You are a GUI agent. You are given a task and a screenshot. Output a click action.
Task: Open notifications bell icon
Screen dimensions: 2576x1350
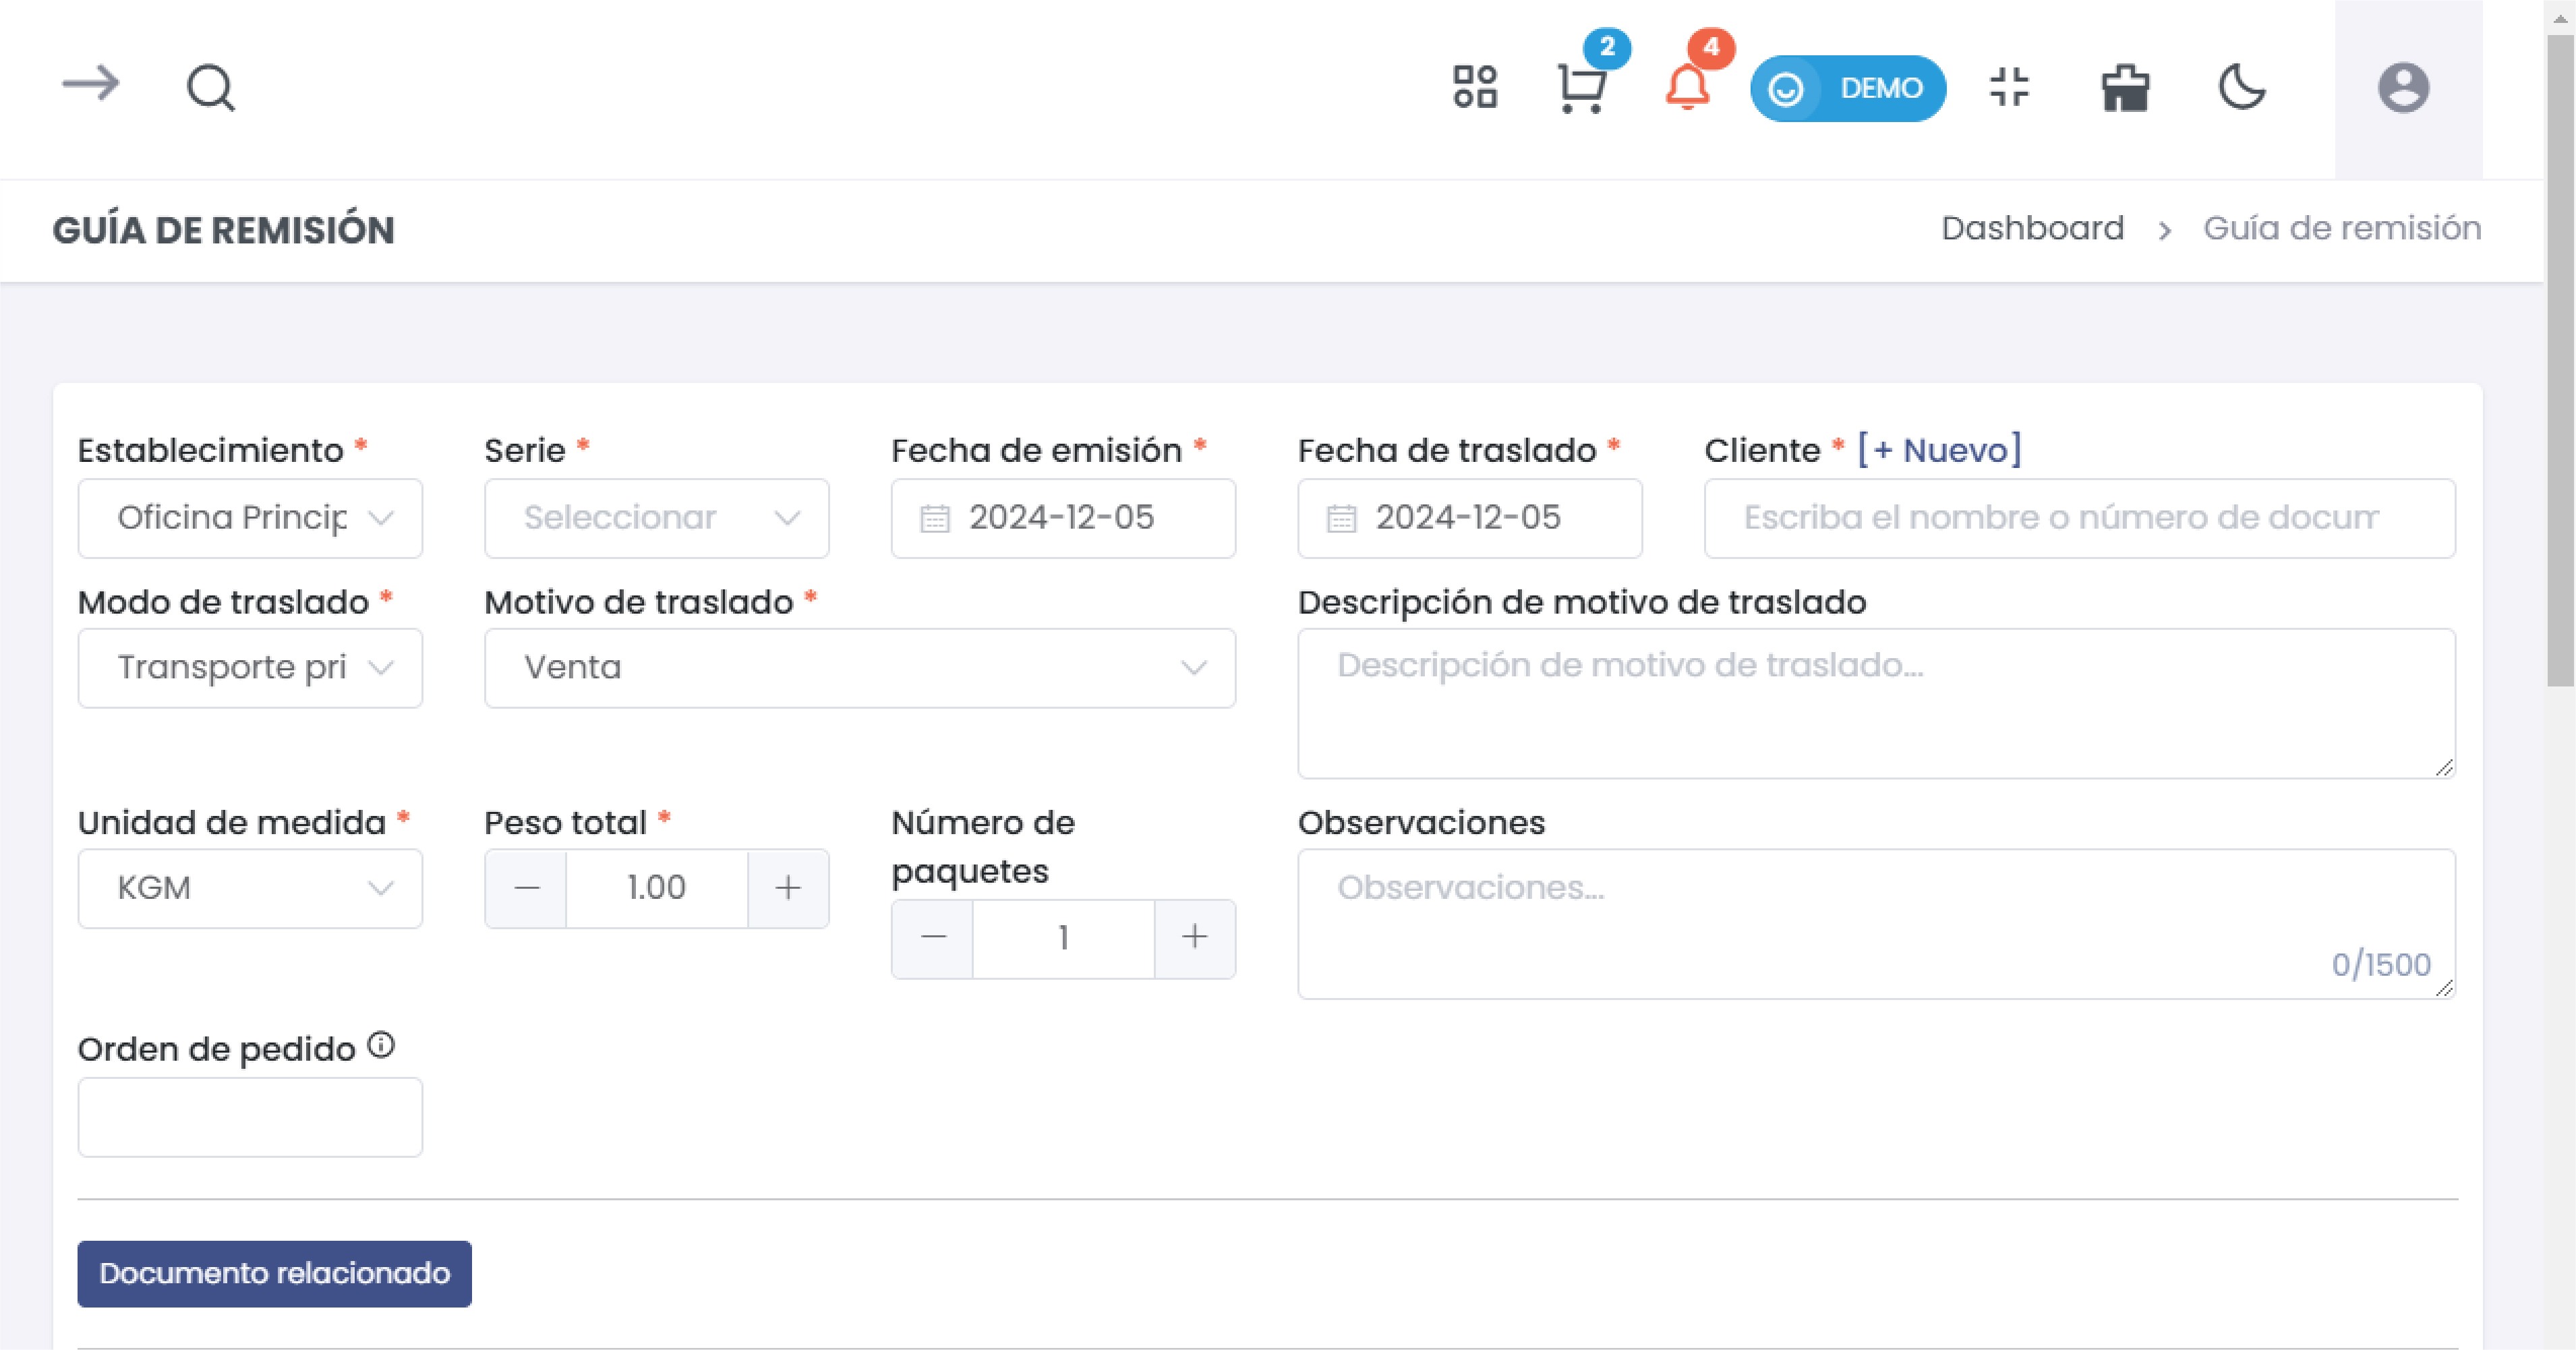(x=1687, y=88)
